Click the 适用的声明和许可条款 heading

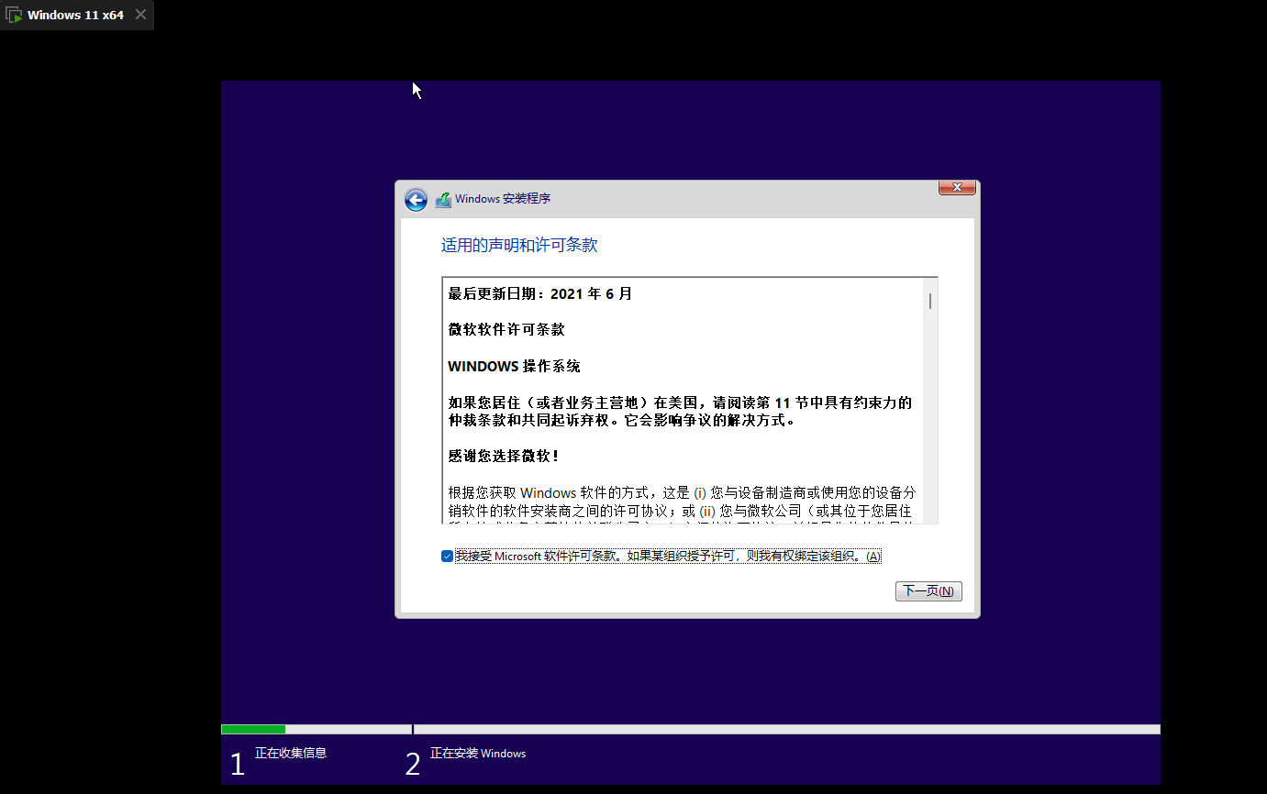pos(519,246)
